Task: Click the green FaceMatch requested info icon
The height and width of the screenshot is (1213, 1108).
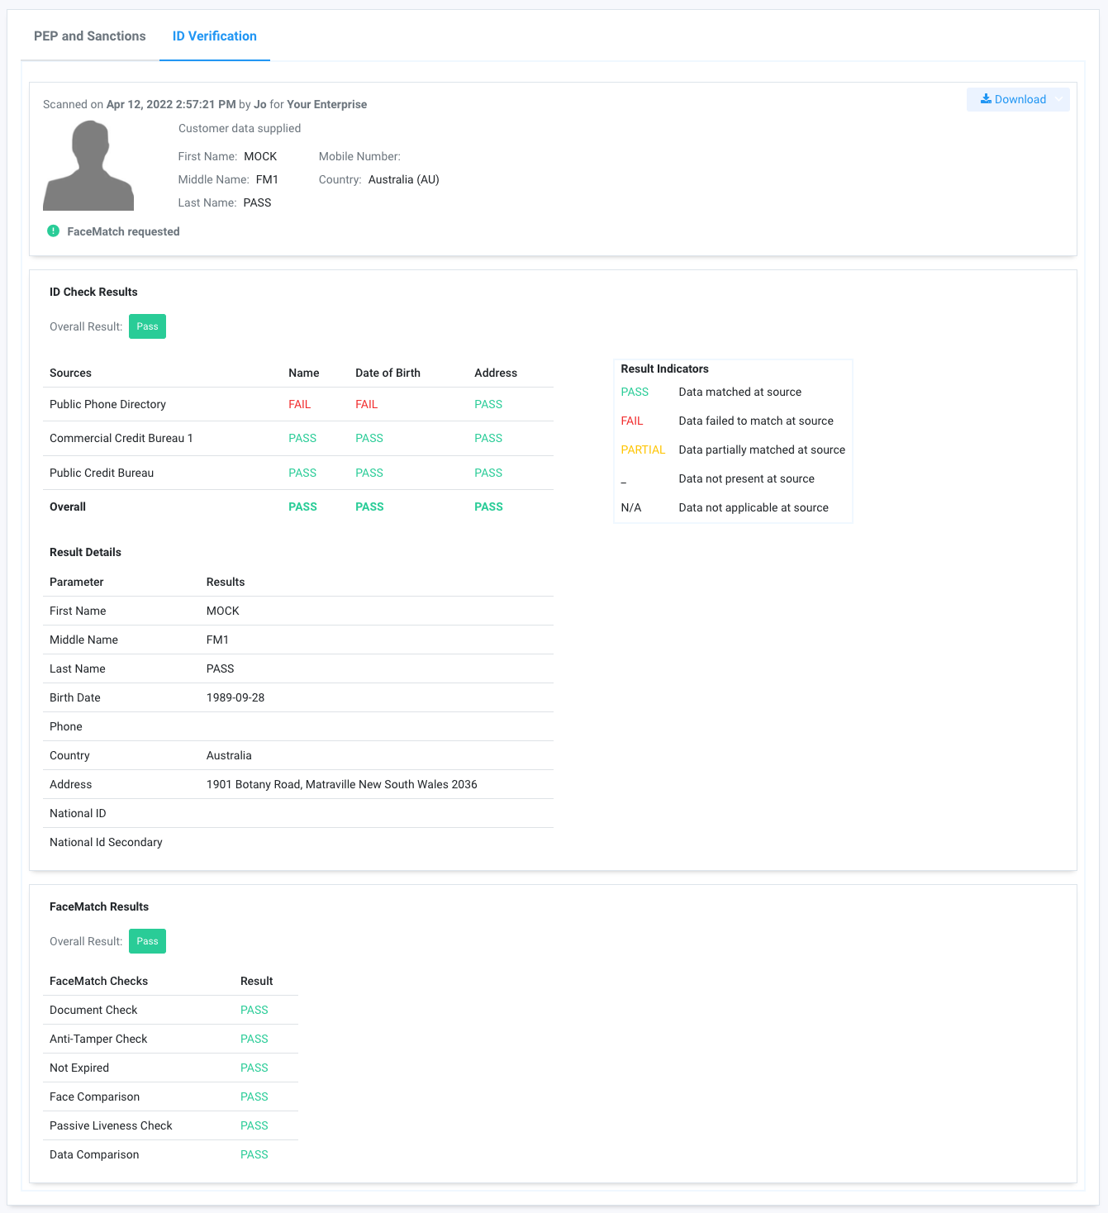Action: (x=53, y=231)
